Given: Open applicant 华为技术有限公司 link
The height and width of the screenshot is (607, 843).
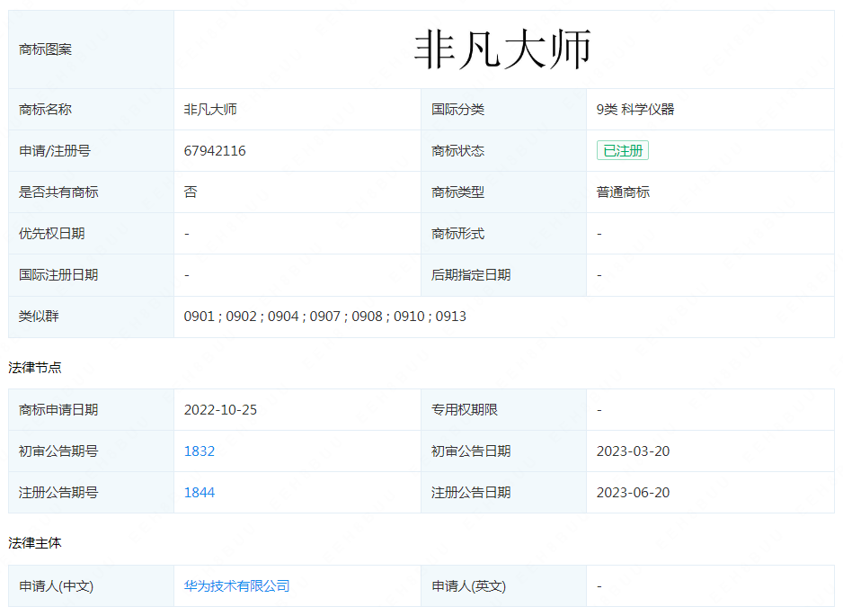Looking at the screenshot, I should click(236, 586).
